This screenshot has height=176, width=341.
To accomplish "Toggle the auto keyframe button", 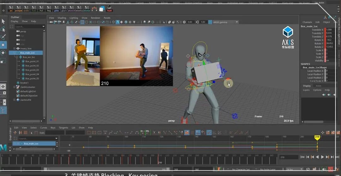I will tap(330, 169).
